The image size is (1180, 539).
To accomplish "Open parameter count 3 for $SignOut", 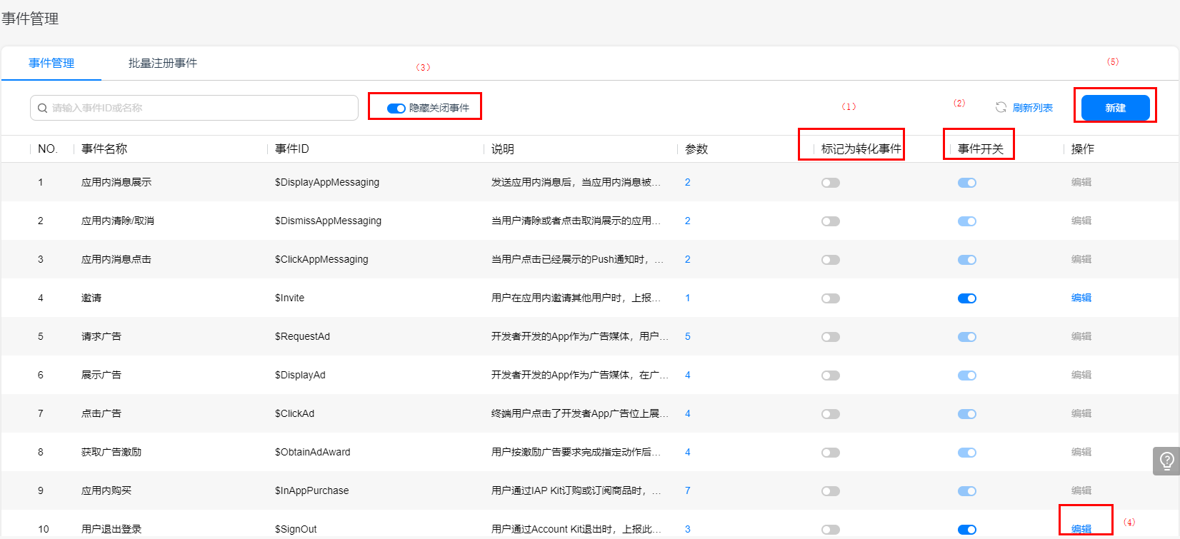I will coord(688,529).
